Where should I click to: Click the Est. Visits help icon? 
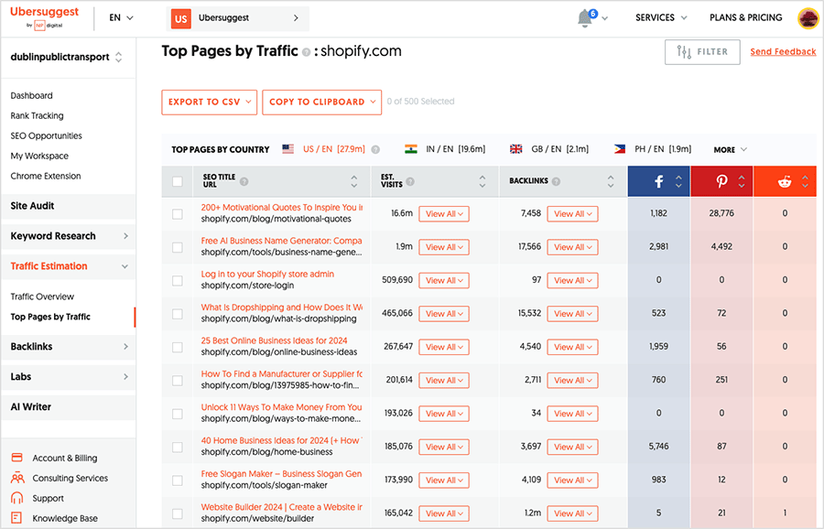pyautogui.click(x=410, y=181)
